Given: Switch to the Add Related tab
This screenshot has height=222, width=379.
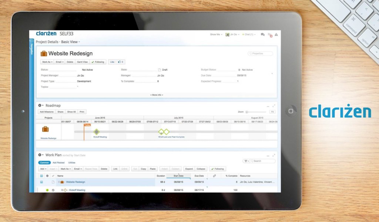Looking at the screenshot, I should coord(58,162).
